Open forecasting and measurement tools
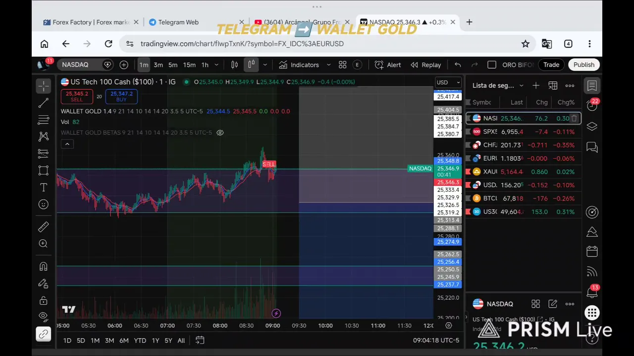The width and height of the screenshot is (634, 356). pos(44,153)
